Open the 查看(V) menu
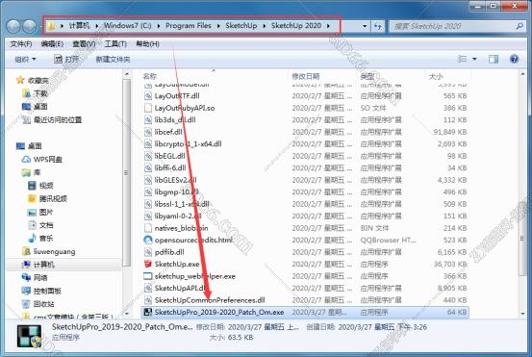This screenshot has height=357, width=532. [84, 43]
